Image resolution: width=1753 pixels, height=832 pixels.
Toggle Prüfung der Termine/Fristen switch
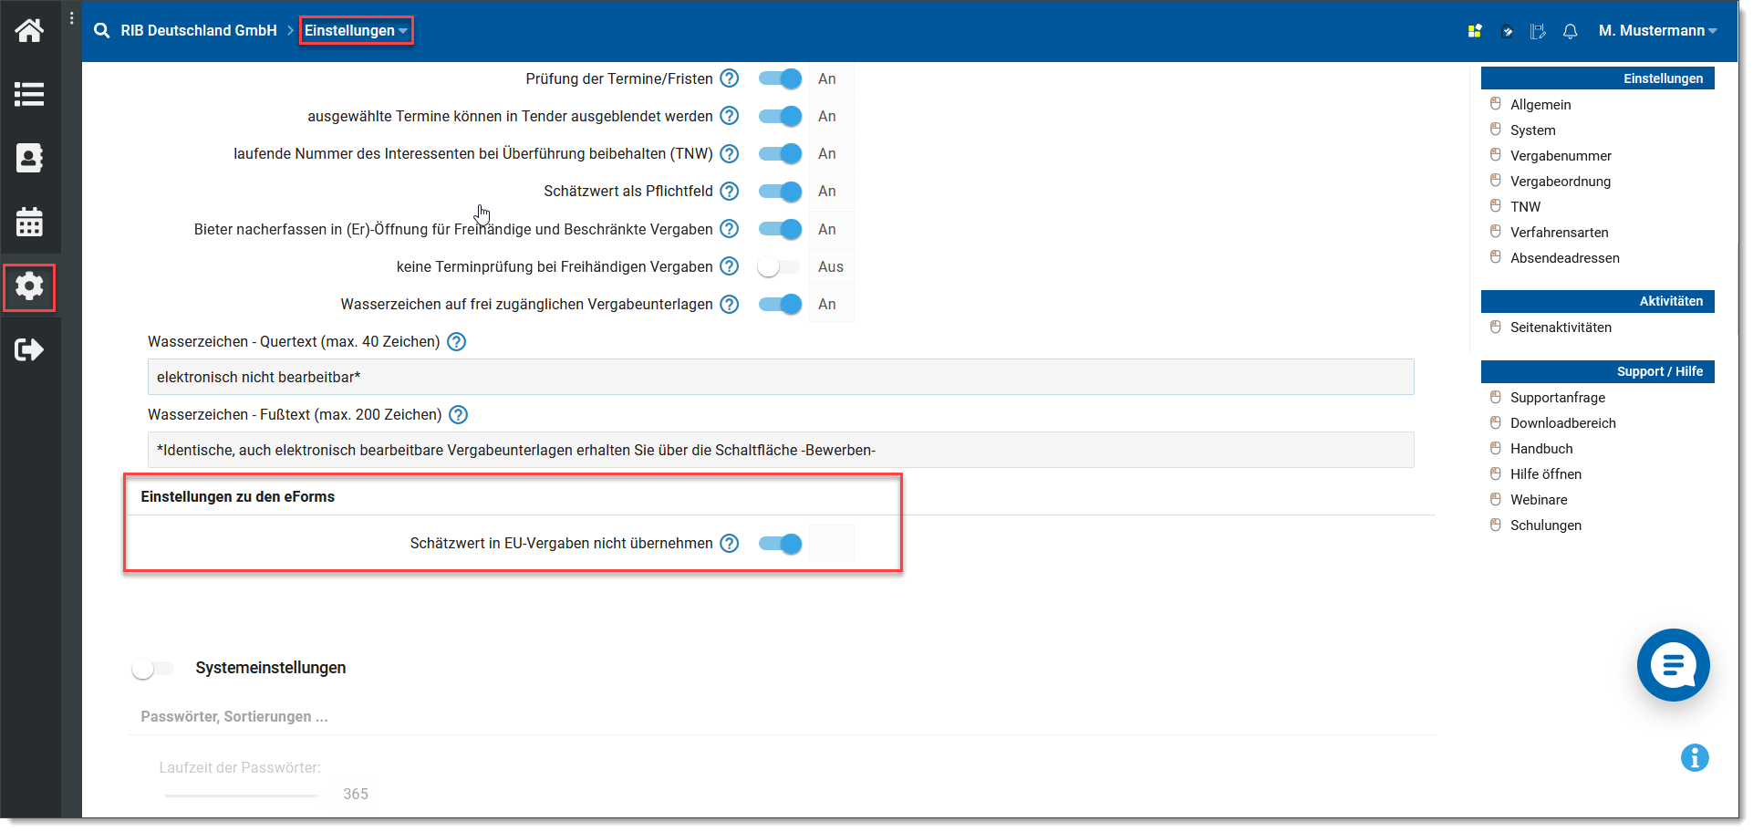[780, 78]
